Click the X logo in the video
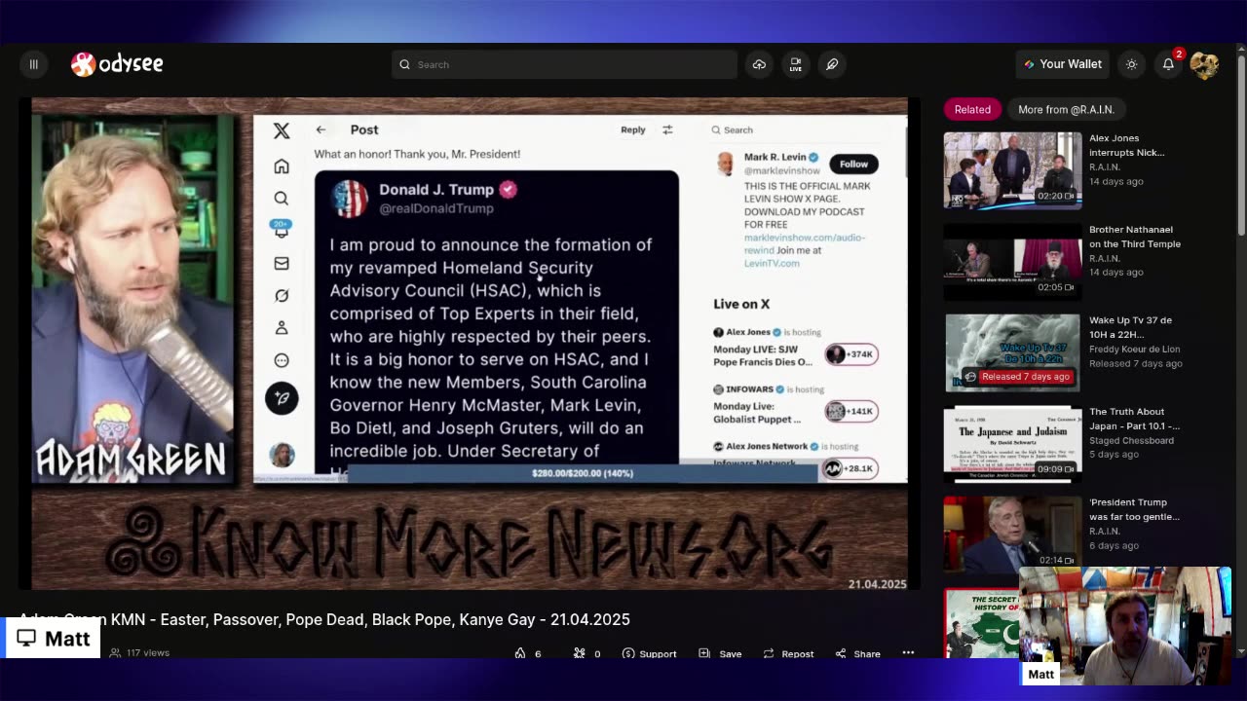 pyautogui.click(x=282, y=130)
